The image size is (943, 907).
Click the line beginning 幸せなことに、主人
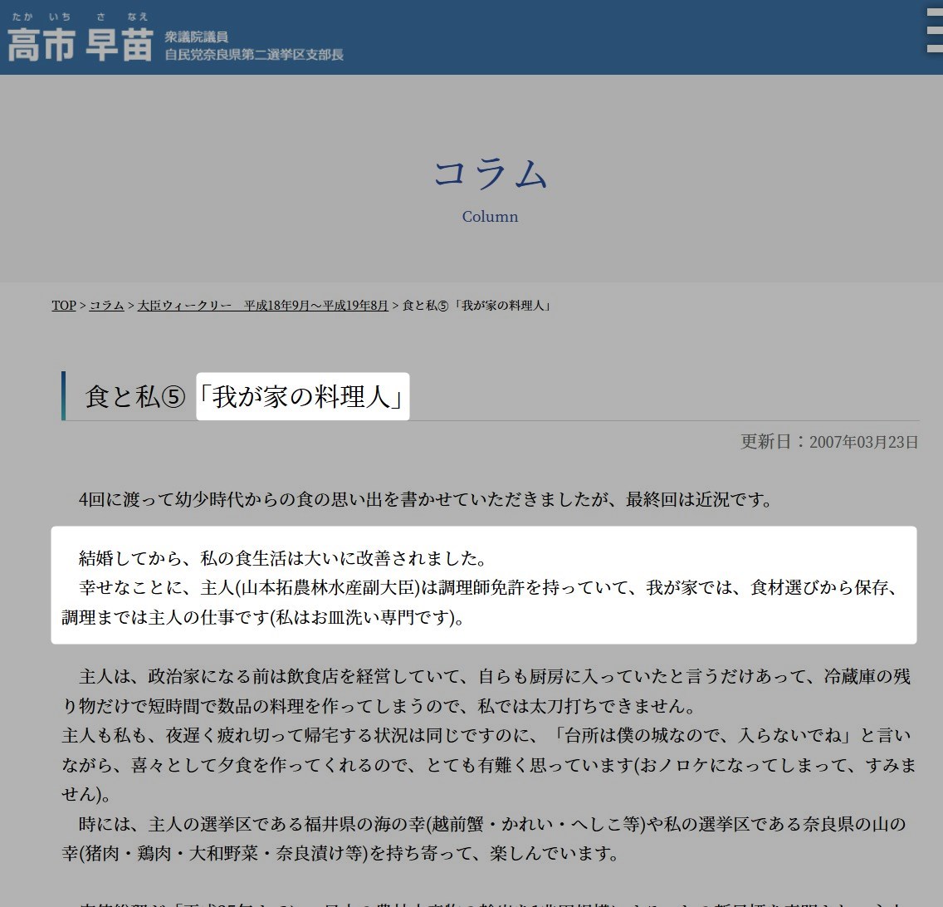tap(488, 587)
